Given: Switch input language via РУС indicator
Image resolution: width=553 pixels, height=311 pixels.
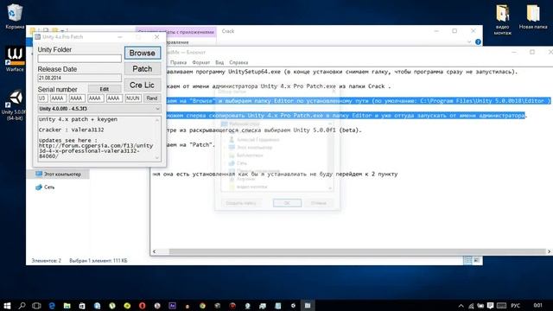Looking at the screenshot, I should click(x=515, y=306).
